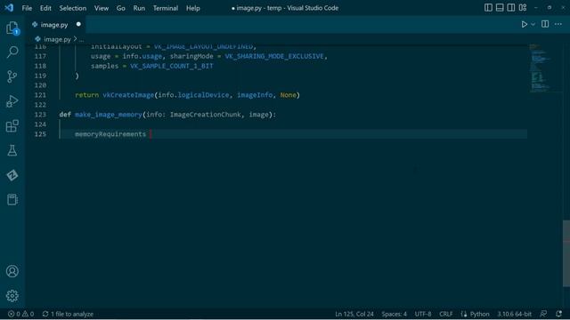The width and height of the screenshot is (570, 320).
Task: Open the View menu
Action: click(102, 8)
